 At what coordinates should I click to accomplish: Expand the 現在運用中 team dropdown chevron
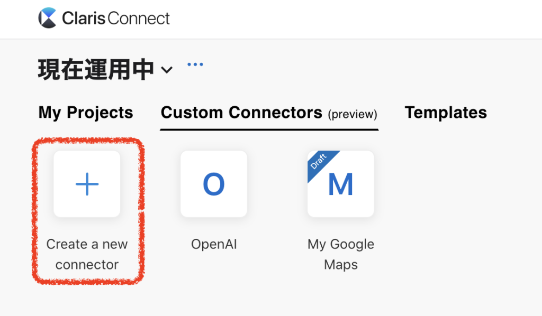click(x=167, y=70)
